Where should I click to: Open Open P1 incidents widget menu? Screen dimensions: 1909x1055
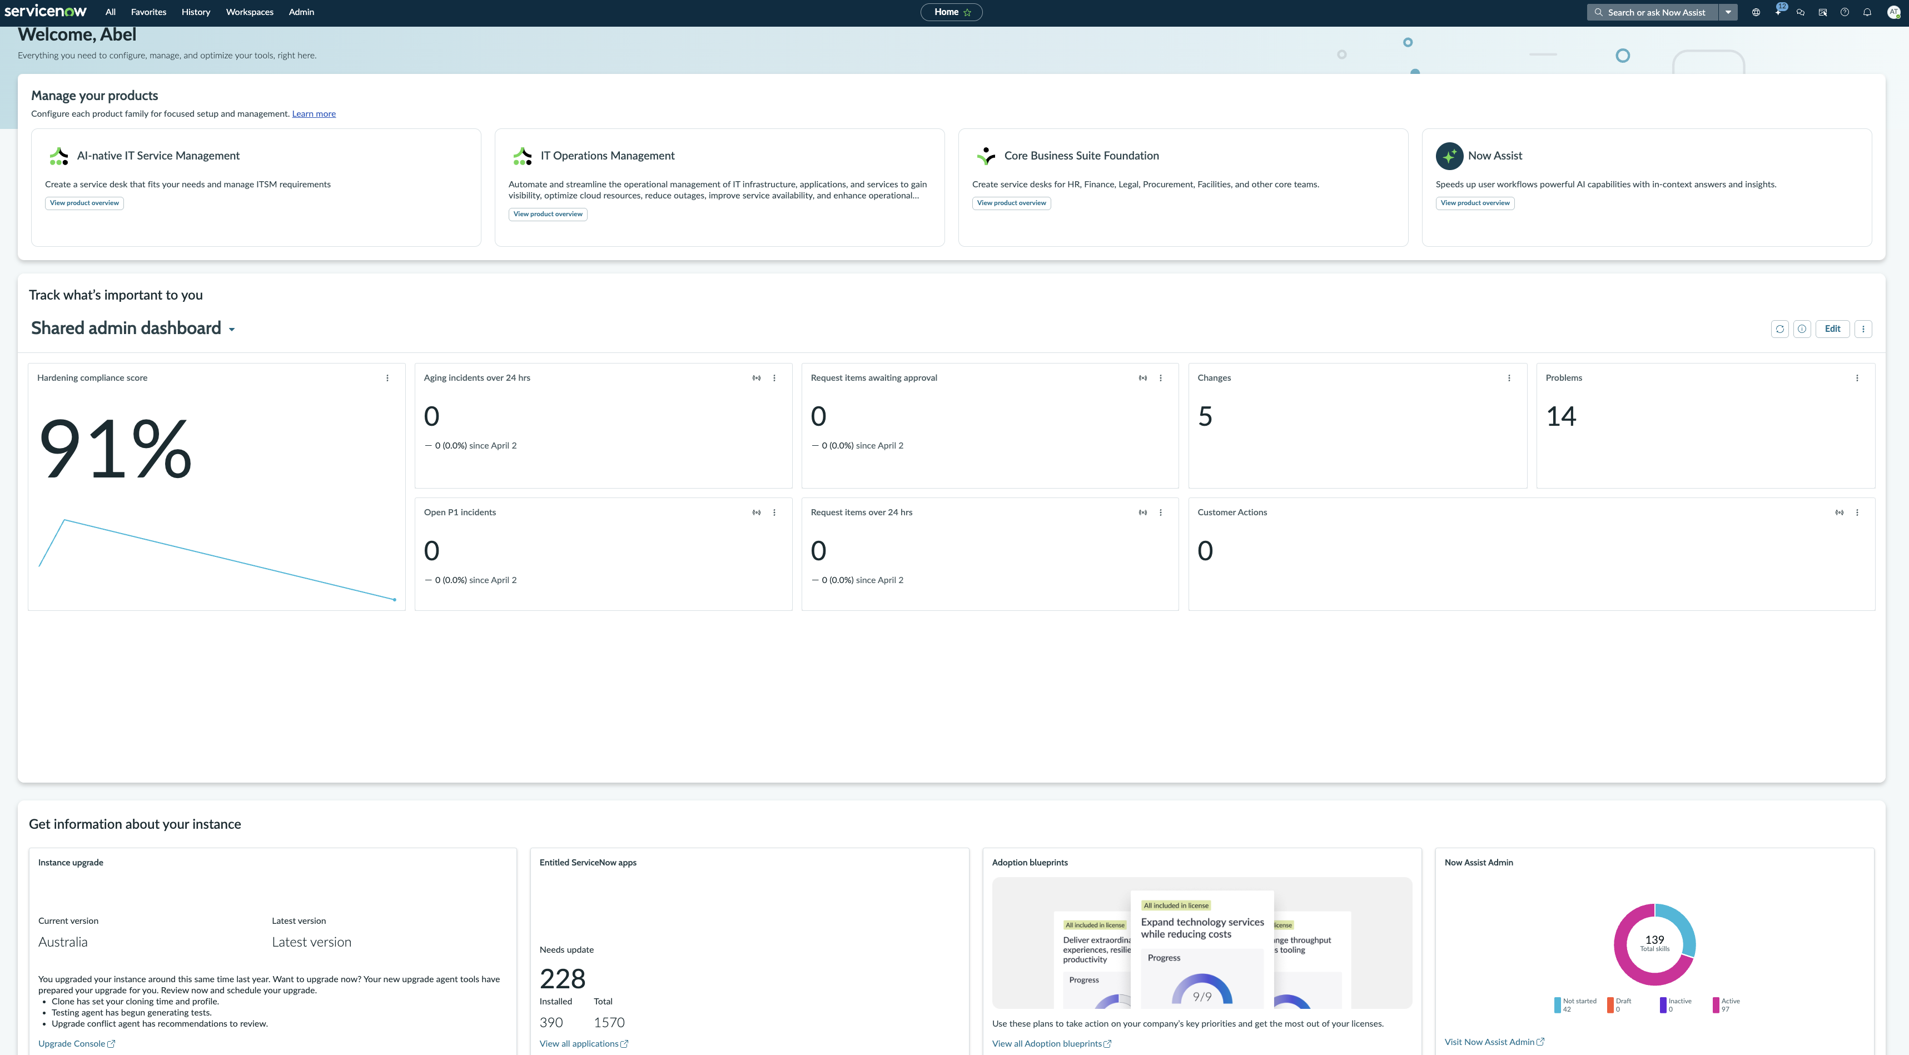tap(774, 512)
